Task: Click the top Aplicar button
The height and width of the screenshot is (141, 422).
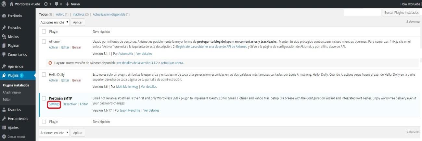Action: coord(78,22)
